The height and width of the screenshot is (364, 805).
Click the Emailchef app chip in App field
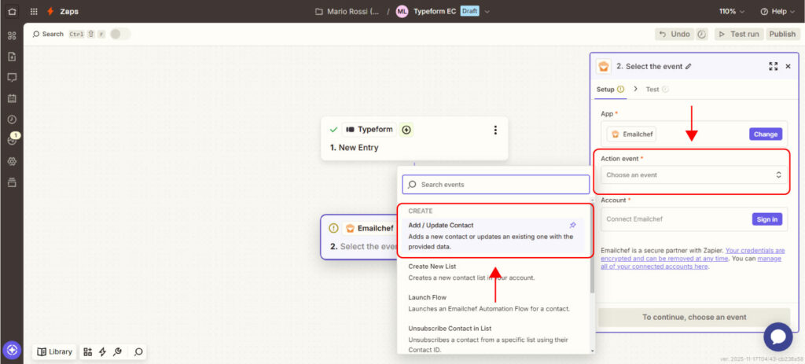click(631, 134)
